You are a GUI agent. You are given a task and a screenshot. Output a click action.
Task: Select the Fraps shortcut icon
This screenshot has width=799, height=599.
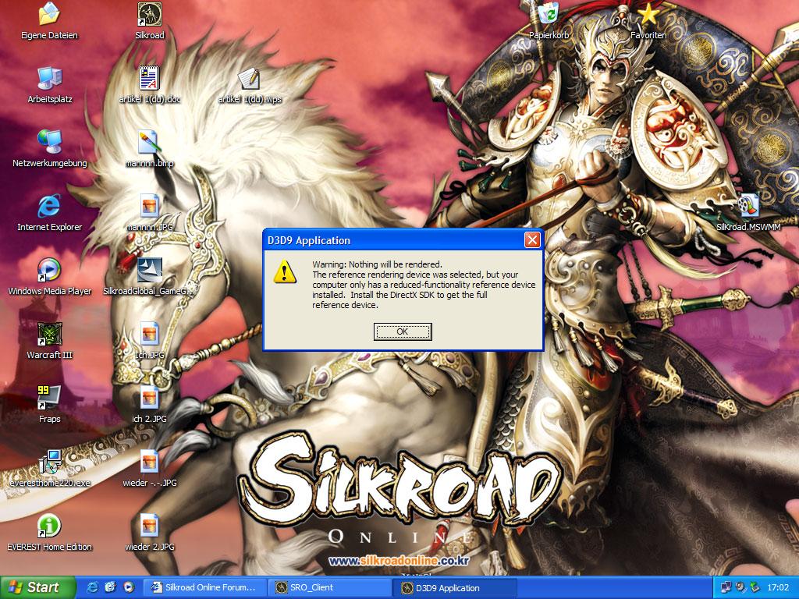click(49, 398)
